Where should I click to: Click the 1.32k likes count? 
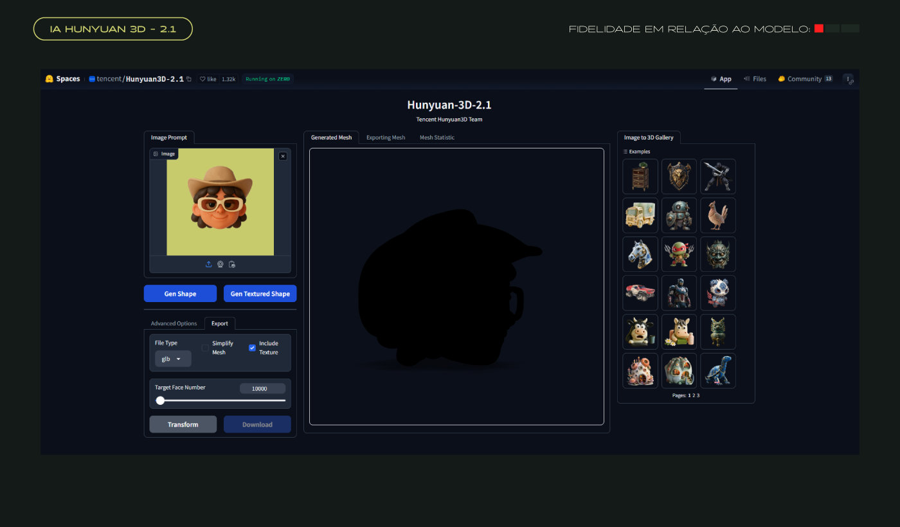(x=228, y=79)
